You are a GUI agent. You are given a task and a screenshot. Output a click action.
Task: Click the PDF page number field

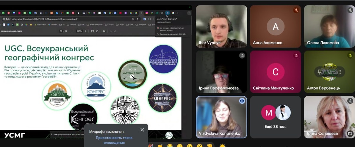61,31
